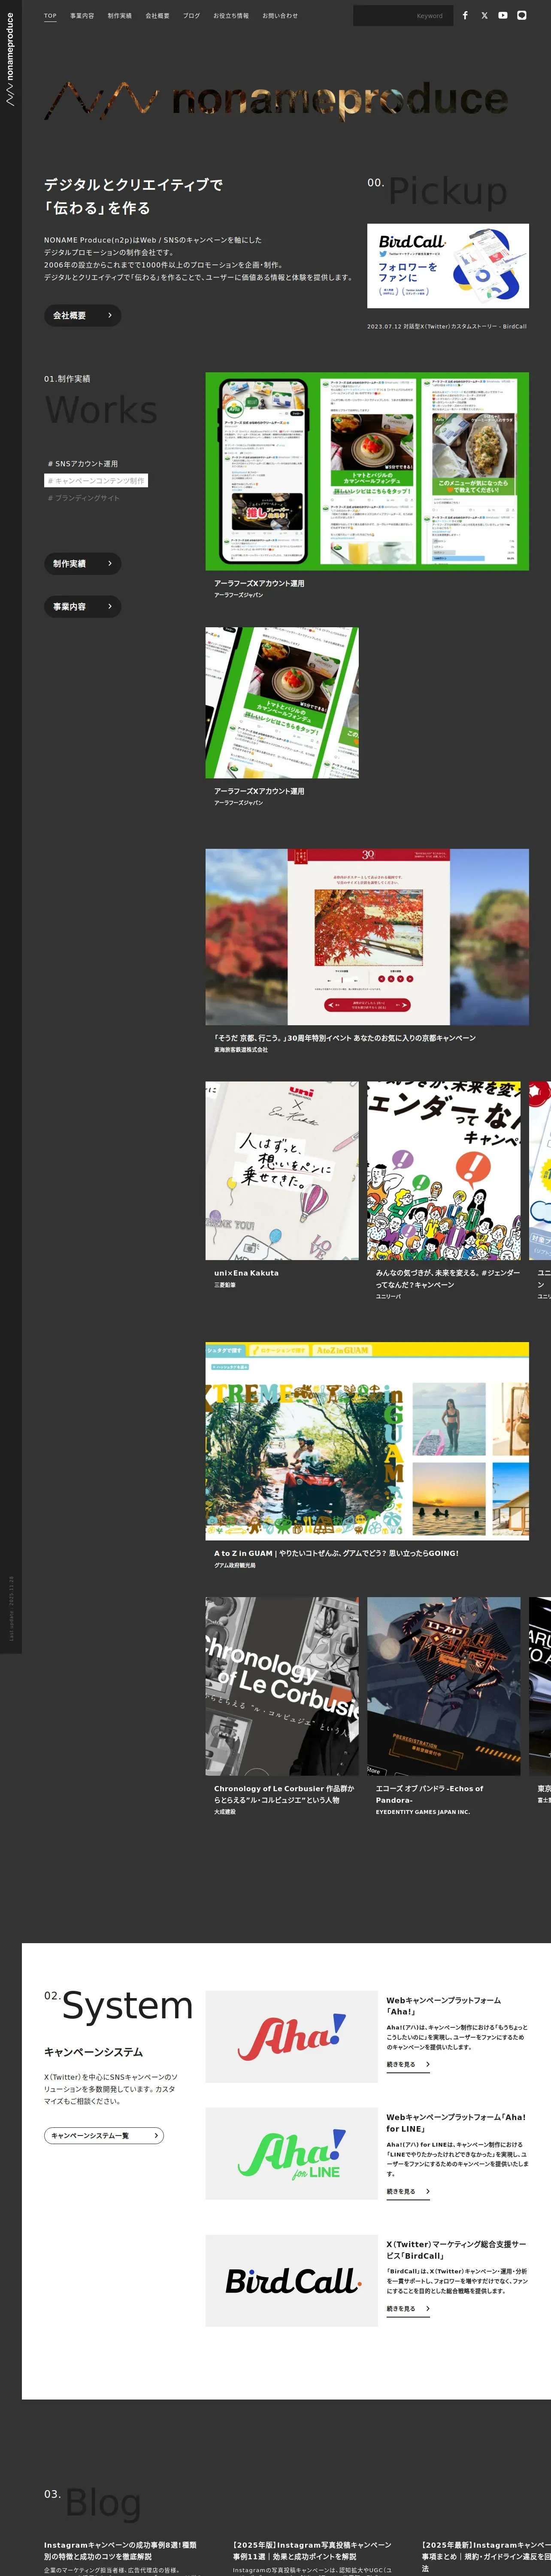Open the YouTube icon in the header
551x2576 pixels.
point(503,16)
